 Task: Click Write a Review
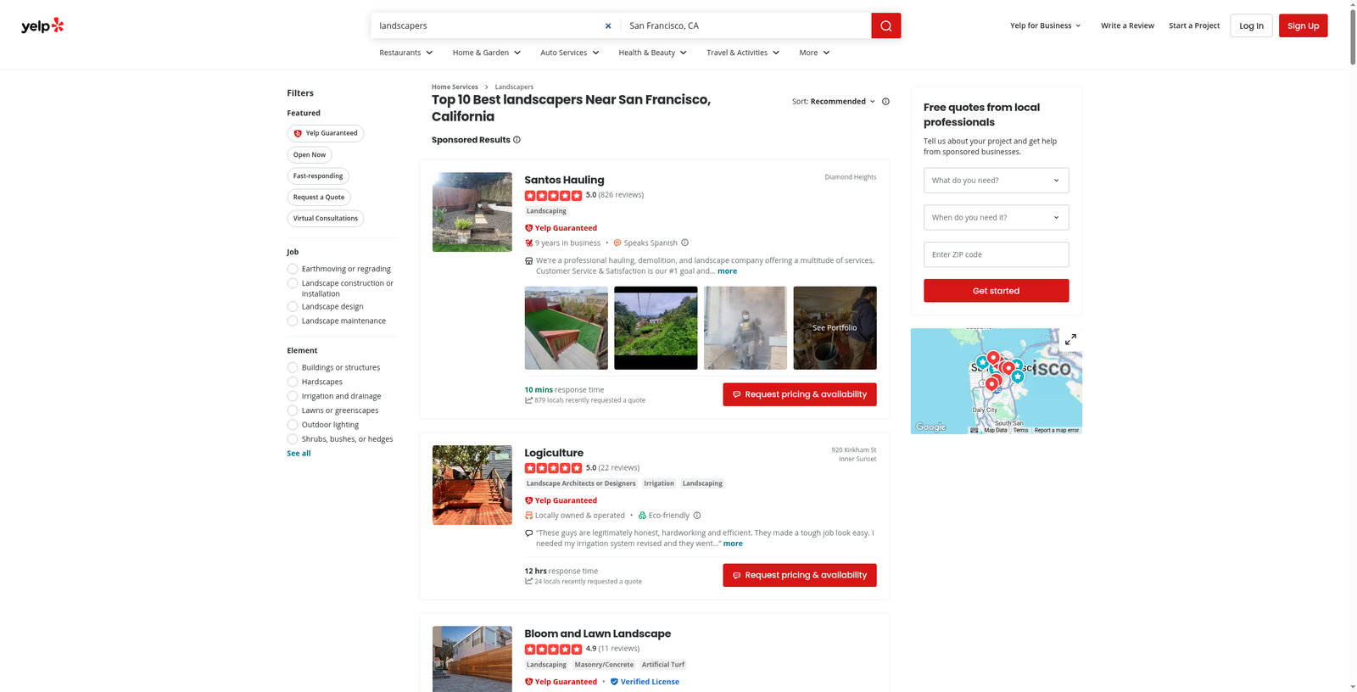1127,25
